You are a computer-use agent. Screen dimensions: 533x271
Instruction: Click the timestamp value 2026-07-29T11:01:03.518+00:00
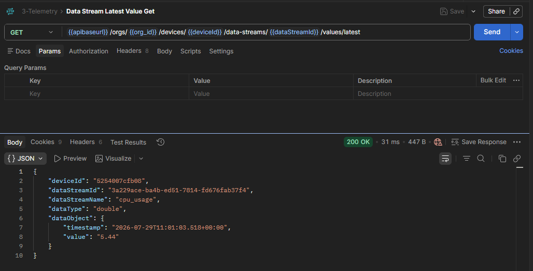(x=170, y=227)
